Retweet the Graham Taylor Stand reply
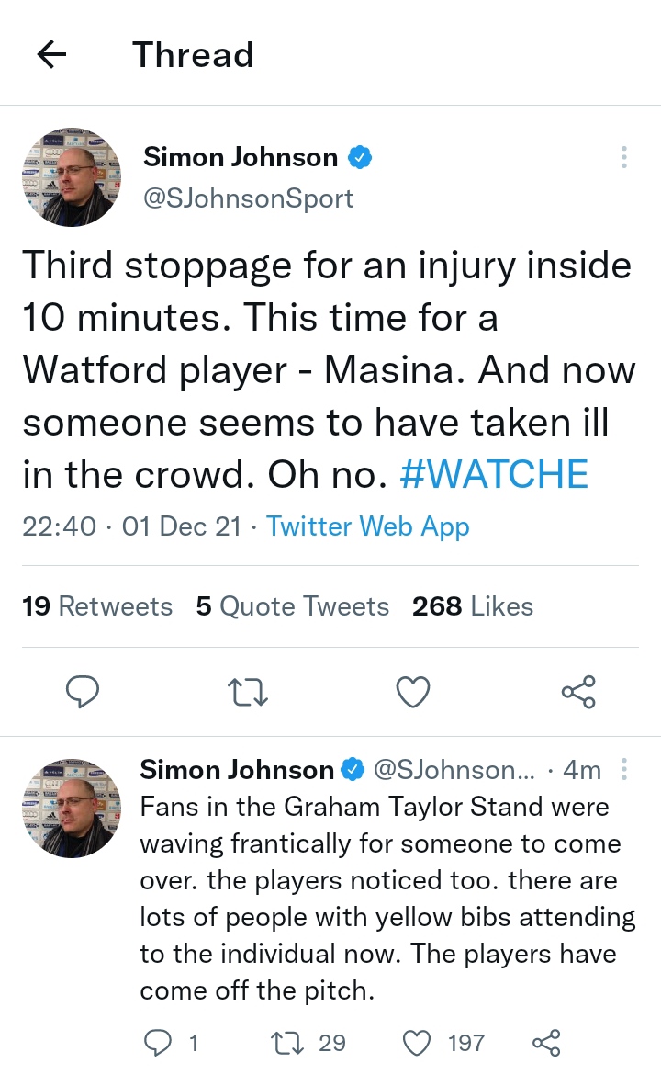Screen dimensions: 661x1086 (284, 1042)
